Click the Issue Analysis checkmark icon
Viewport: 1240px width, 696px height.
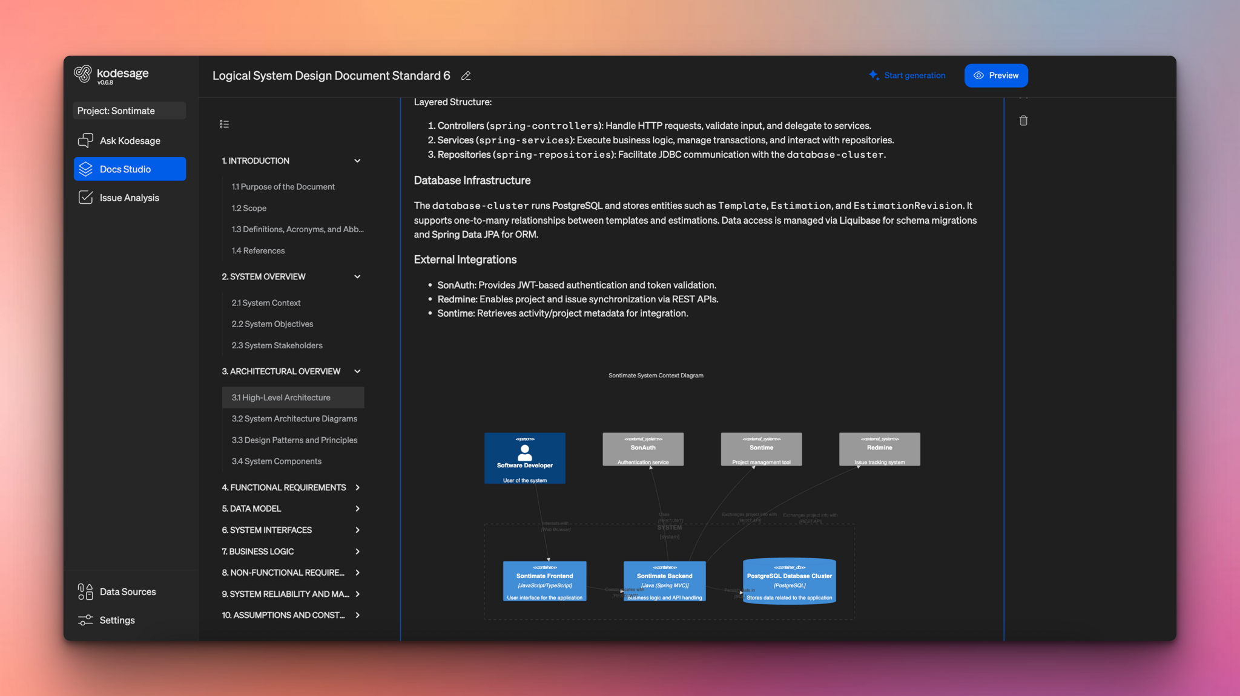coord(85,198)
